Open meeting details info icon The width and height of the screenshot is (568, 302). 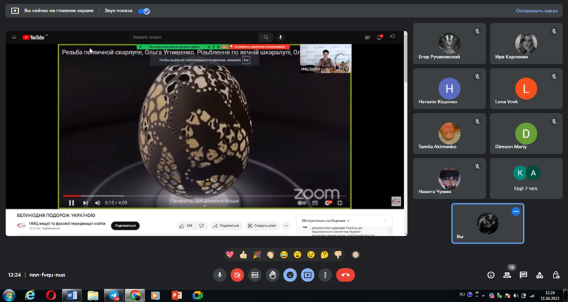point(491,275)
